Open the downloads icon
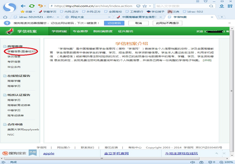Viewport: 235px width, 164px height. [x=222, y=6]
